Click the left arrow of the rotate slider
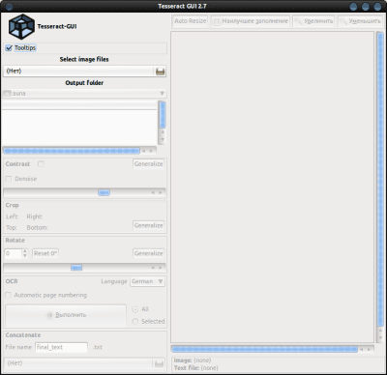Viewport: 387px width, 375px height. tap(153, 268)
